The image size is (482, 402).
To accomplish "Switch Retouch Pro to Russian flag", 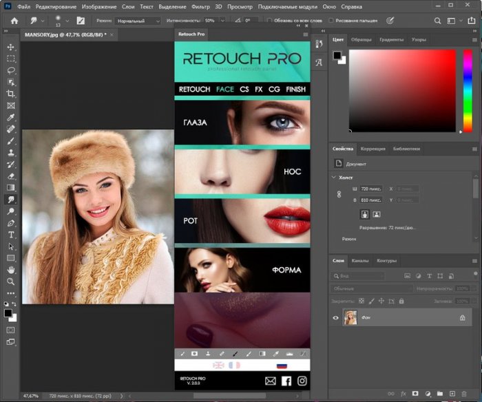I will coord(282,366).
